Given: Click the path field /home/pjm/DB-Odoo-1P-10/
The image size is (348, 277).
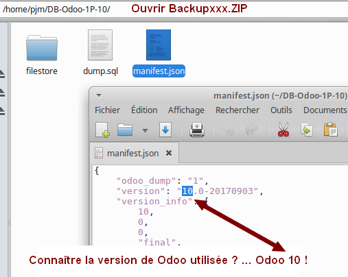Looking at the screenshot, I should pos(56,10).
